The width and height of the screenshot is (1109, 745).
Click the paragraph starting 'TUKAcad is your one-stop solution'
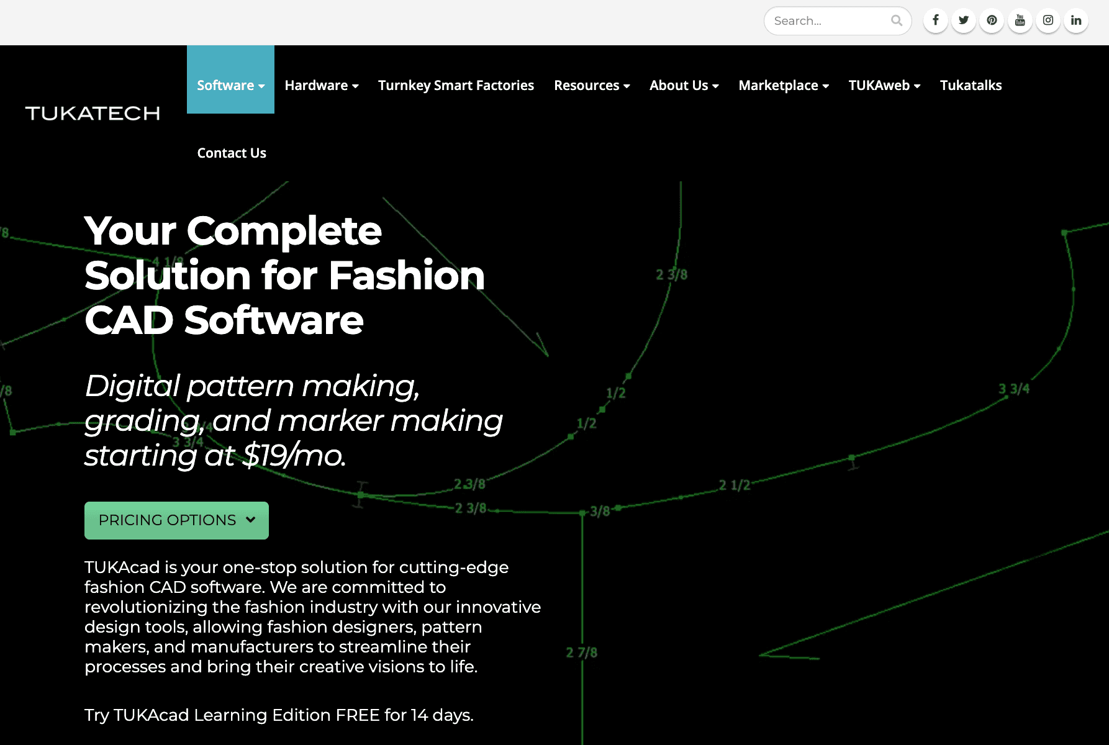tap(312, 616)
